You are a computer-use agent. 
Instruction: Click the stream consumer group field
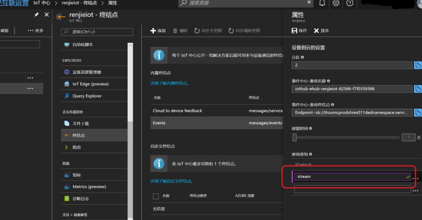(352, 177)
